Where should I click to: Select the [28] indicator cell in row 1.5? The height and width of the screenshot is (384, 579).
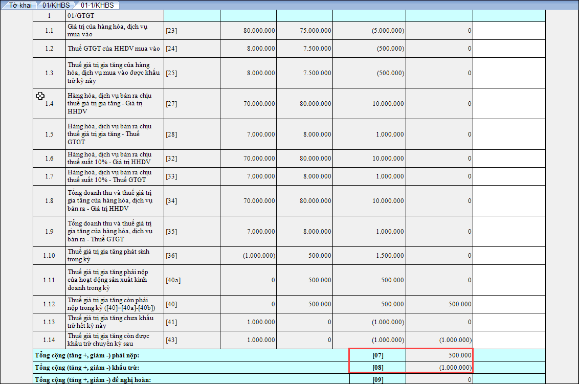click(x=171, y=134)
